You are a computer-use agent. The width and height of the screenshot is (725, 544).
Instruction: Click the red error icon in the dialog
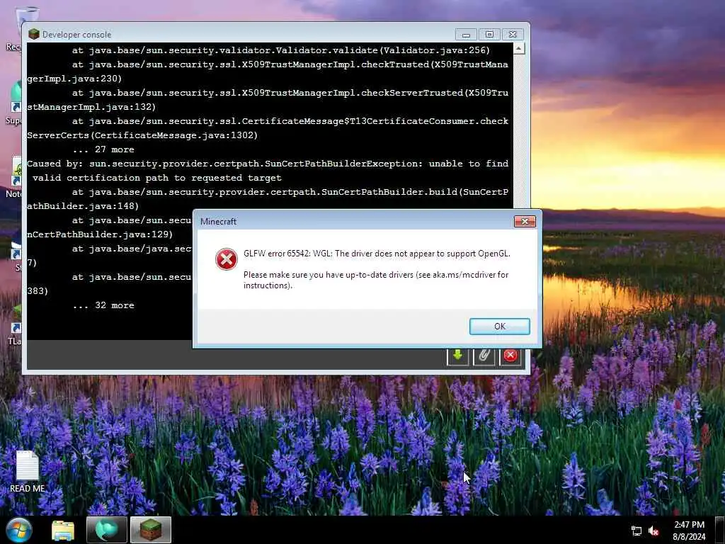pyautogui.click(x=226, y=259)
